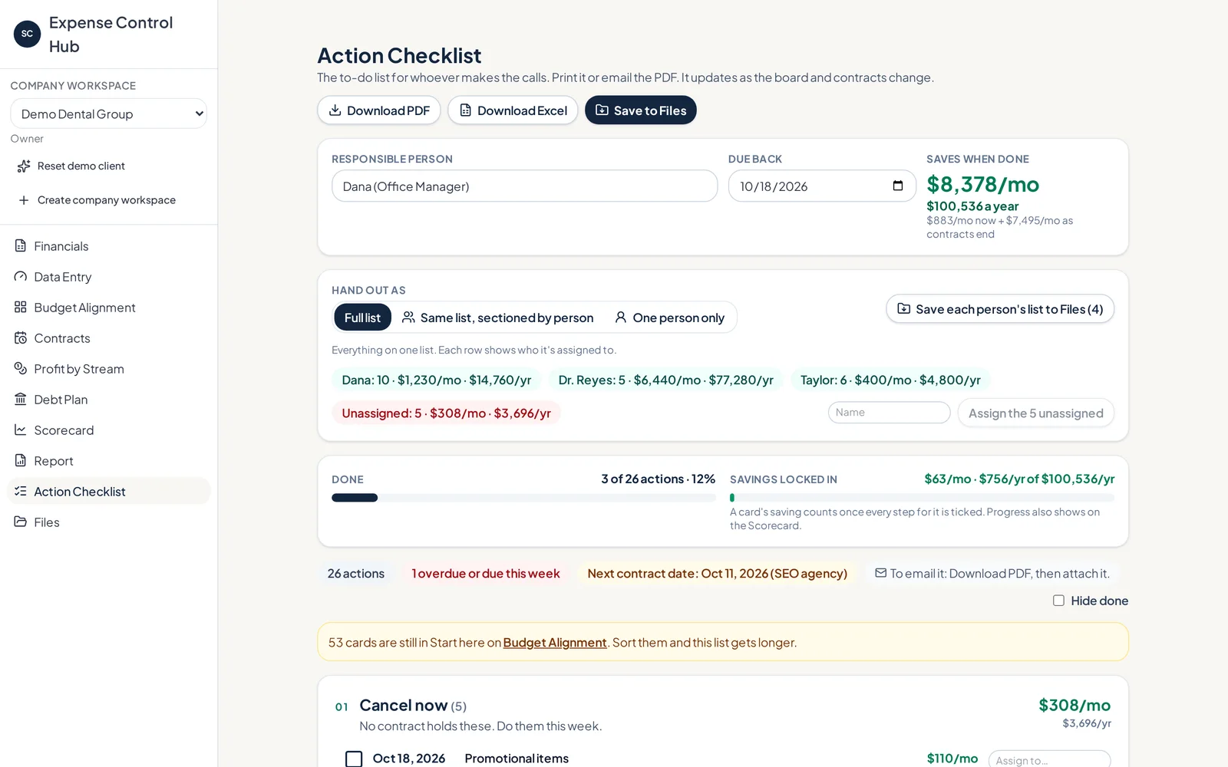
Task: Click the Dr. Reyes: 5 assignment chip
Action: [x=666, y=380]
